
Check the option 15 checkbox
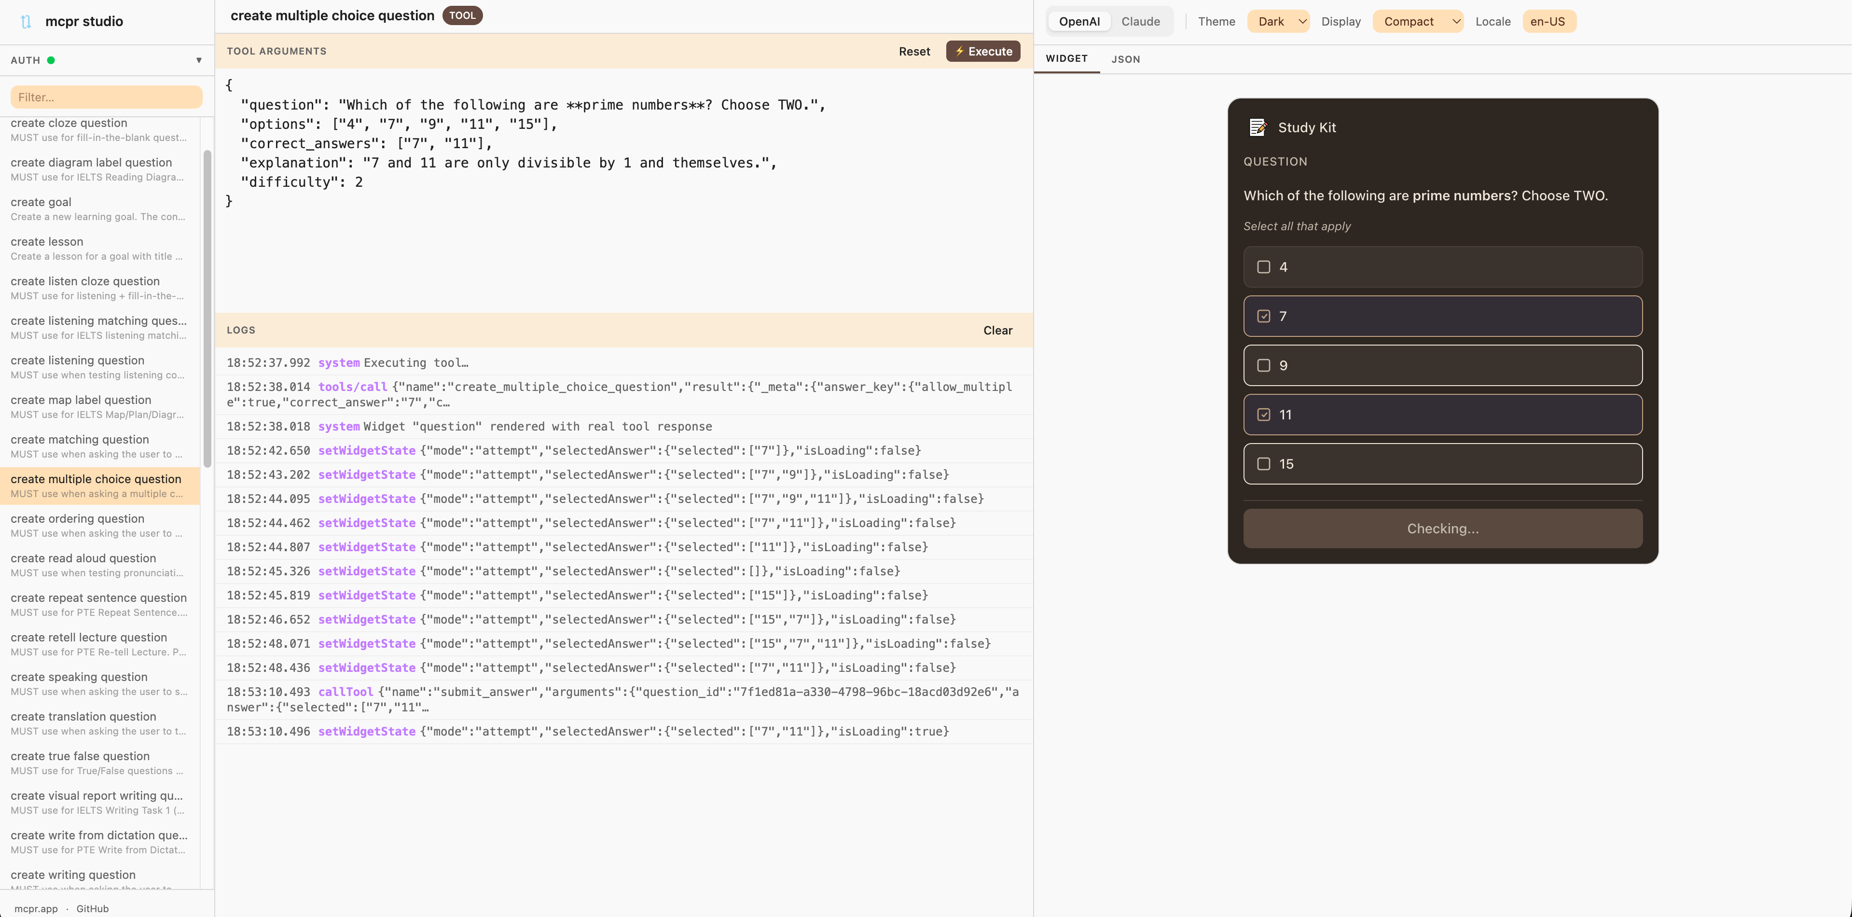click(1263, 464)
